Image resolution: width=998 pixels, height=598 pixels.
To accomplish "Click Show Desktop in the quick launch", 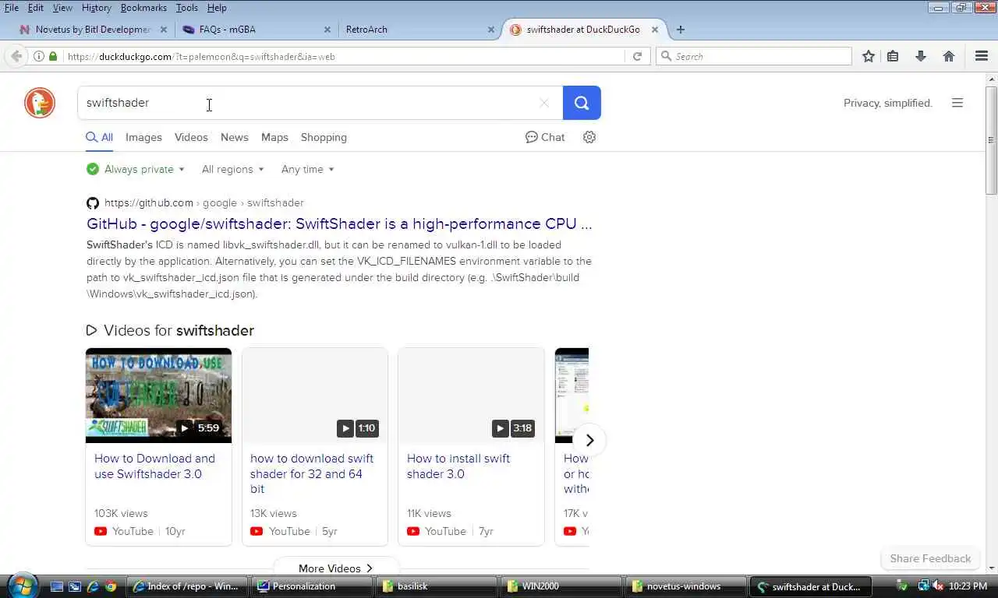I will point(56,586).
